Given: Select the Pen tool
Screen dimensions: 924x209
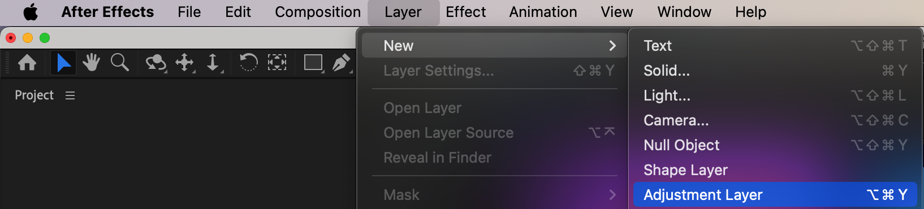Looking at the screenshot, I should click(x=342, y=63).
